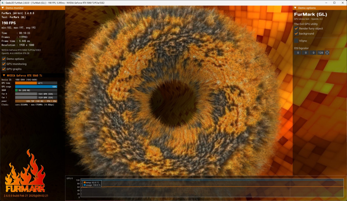Click the FurMark app icon in title bar
This screenshot has width=347, height=201.
pos(3,3)
